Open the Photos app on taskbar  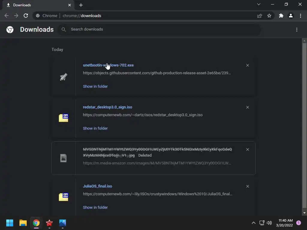(x=63, y=223)
